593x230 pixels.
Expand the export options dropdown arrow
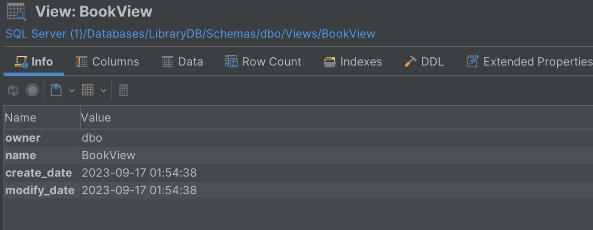72,91
